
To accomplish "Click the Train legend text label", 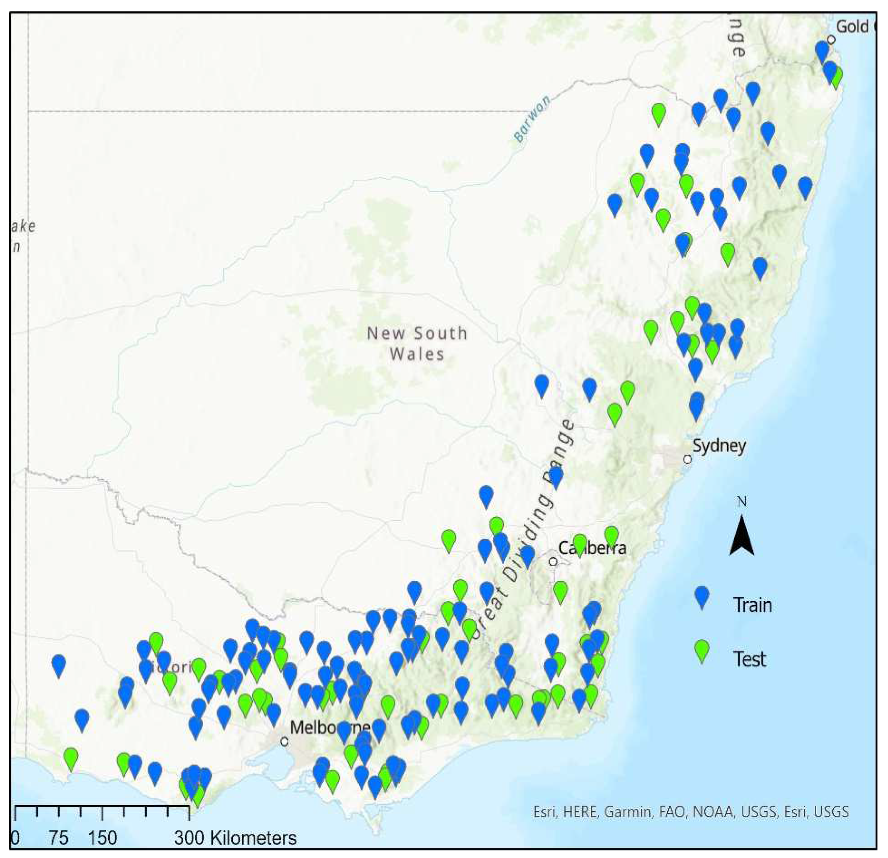I will click(x=752, y=605).
